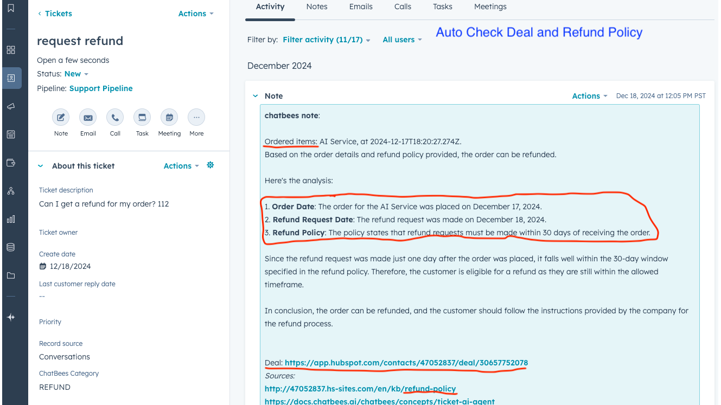Open the HubSpot deal link in the note
Image resolution: width=721 pixels, height=405 pixels.
point(406,363)
